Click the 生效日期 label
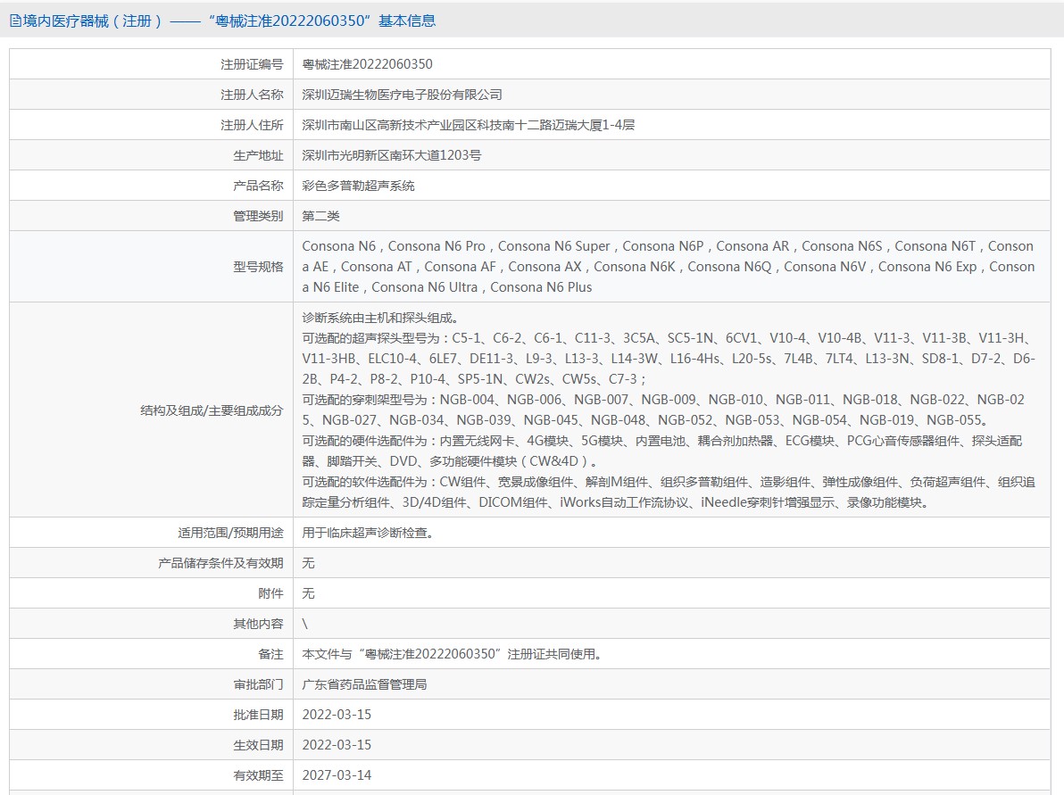Image resolution: width=1064 pixels, height=795 pixels. [258, 746]
